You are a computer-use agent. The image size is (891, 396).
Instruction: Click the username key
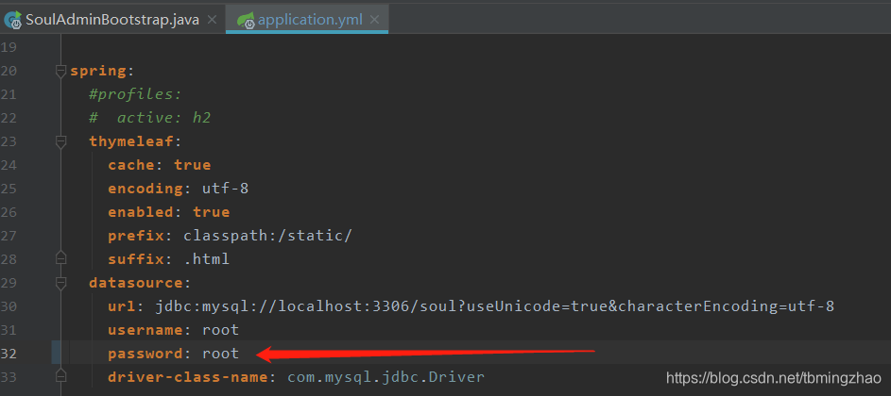146,330
